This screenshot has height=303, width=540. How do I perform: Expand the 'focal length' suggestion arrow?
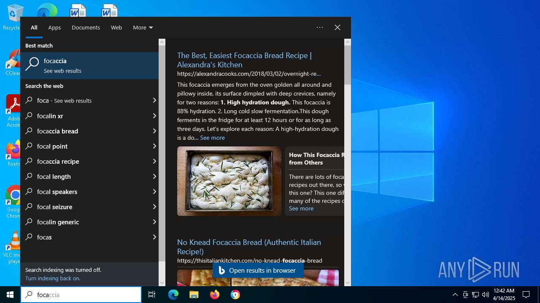[x=154, y=176]
